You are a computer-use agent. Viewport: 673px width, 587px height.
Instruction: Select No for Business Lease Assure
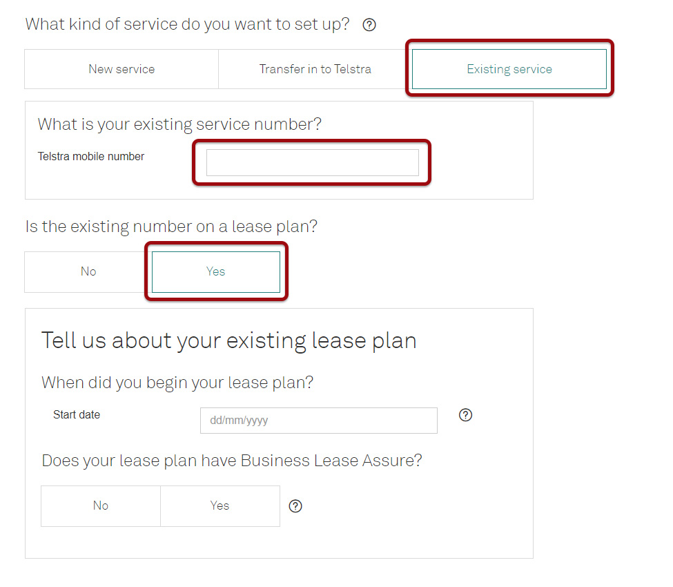pyautogui.click(x=101, y=506)
